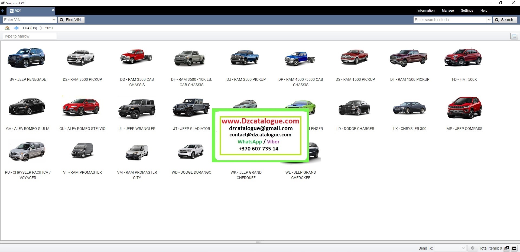Click the Enter VIN input field
520x252 pixels.
click(x=27, y=20)
